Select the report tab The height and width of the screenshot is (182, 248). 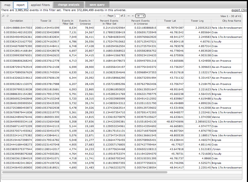pyautogui.click(x=20, y=5)
